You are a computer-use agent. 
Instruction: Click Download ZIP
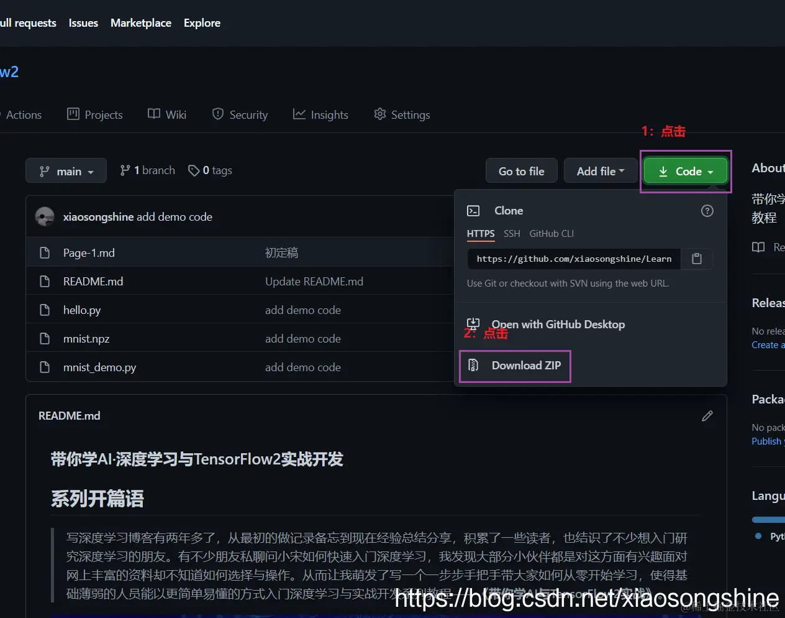tap(526, 366)
